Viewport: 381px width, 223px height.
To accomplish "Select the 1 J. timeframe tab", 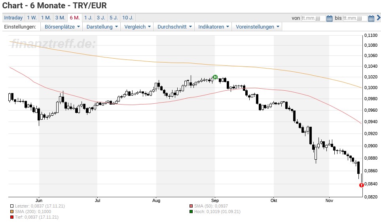I will [88, 18].
